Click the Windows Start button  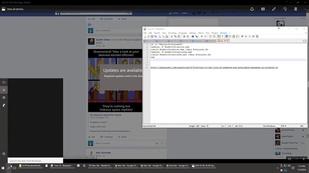[x=3, y=168]
